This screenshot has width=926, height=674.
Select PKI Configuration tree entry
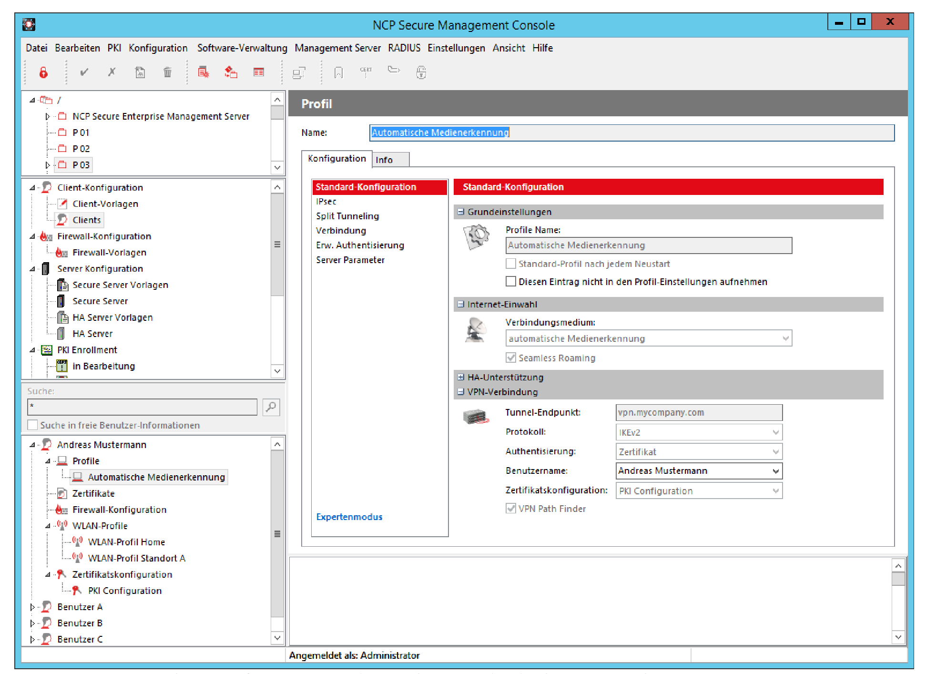[125, 591]
